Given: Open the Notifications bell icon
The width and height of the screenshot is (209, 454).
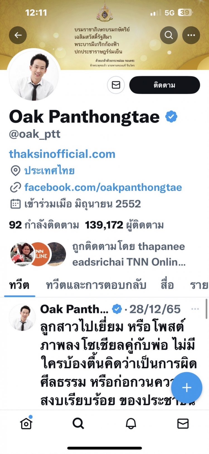Looking at the screenshot, I should pos(131,424).
